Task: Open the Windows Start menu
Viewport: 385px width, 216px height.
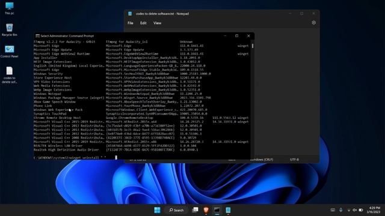Action: point(157,210)
